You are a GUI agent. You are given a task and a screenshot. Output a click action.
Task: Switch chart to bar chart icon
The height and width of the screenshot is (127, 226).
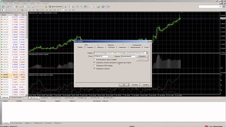point(66,7)
